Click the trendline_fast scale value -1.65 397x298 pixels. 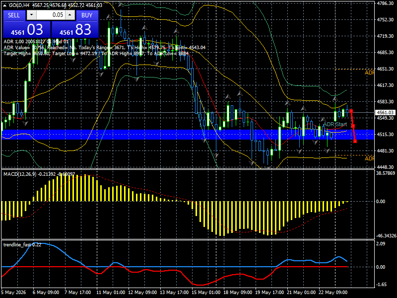pos(381,285)
